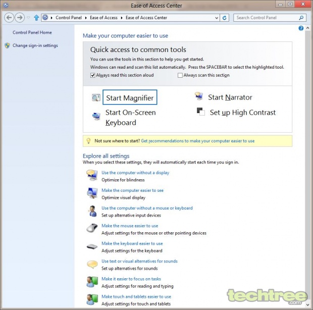Click the Explore all settings heading
This screenshot has width=313, height=310.
[106, 156]
